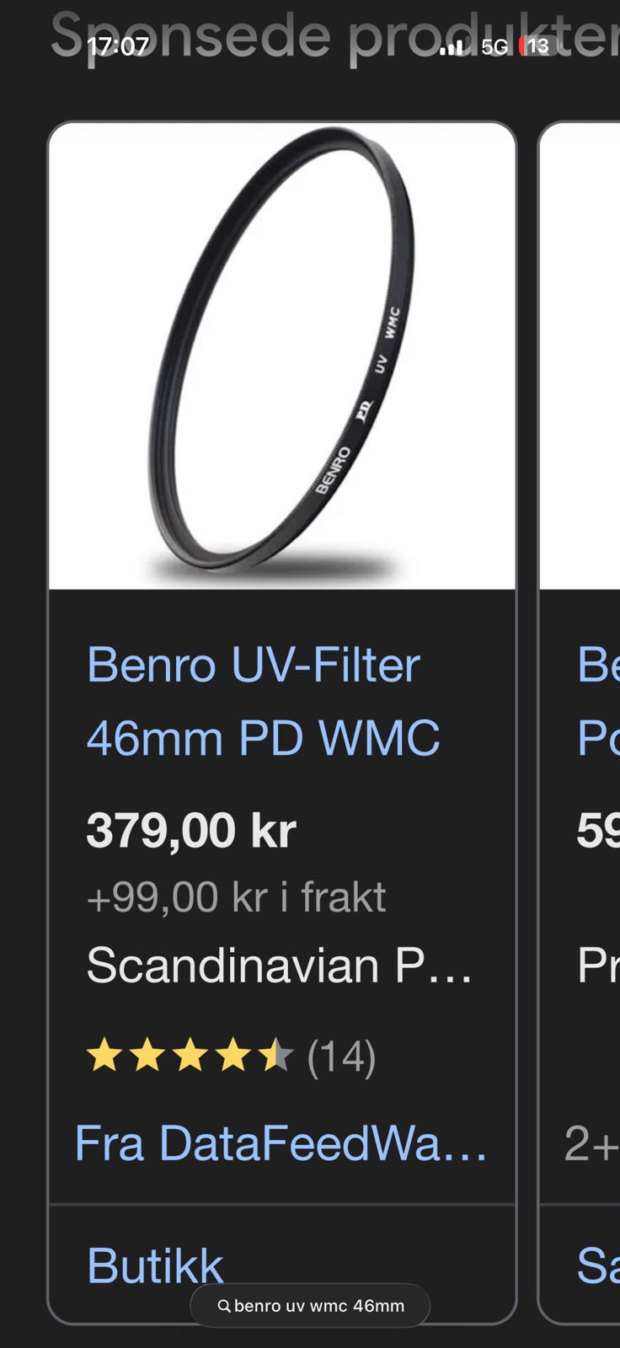Open the Benro filter ring product image
The width and height of the screenshot is (620, 1348).
(x=282, y=356)
